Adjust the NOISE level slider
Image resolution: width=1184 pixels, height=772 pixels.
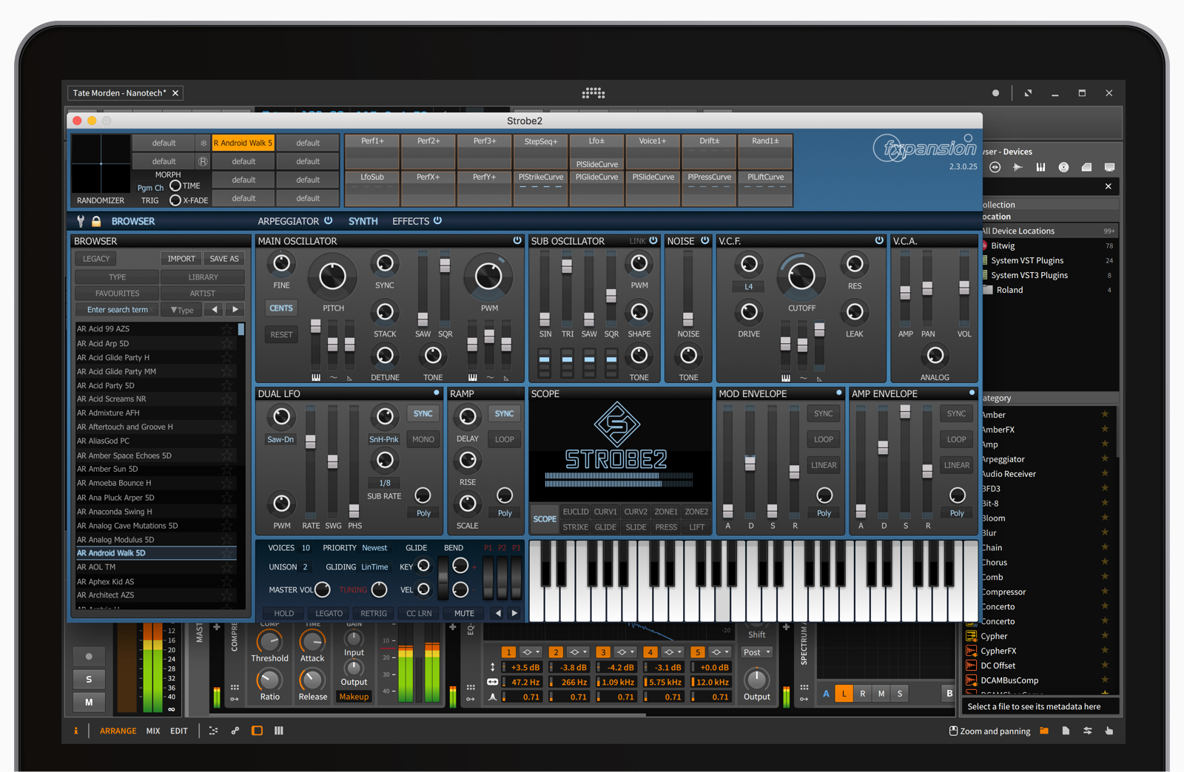(688, 319)
